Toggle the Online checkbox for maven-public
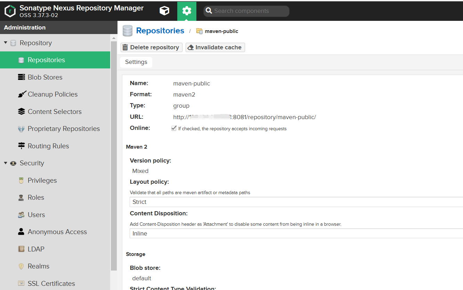This screenshot has height=290, width=463. click(x=174, y=128)
